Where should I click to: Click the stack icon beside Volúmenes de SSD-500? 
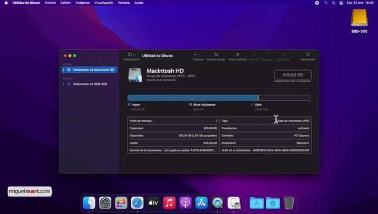click(x=69, y=84)
